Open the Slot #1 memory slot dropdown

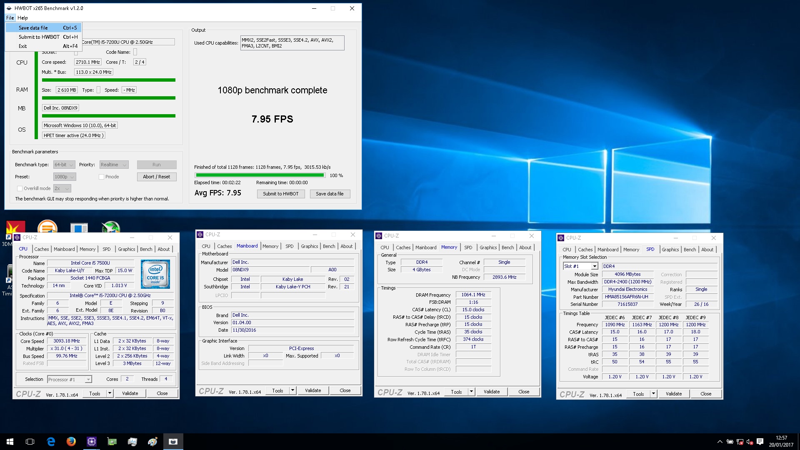click(x=580, y=266)
